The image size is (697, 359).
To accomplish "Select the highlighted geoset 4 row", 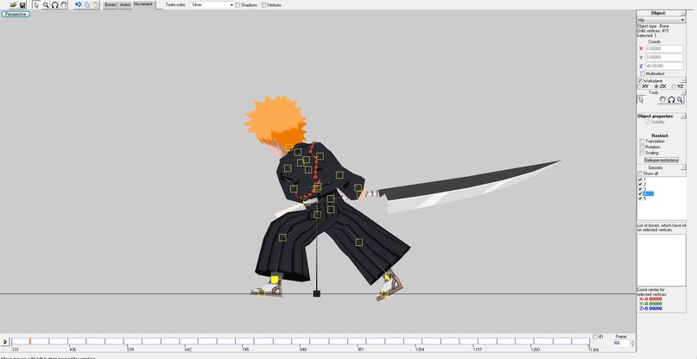I will tap(648, 193).
